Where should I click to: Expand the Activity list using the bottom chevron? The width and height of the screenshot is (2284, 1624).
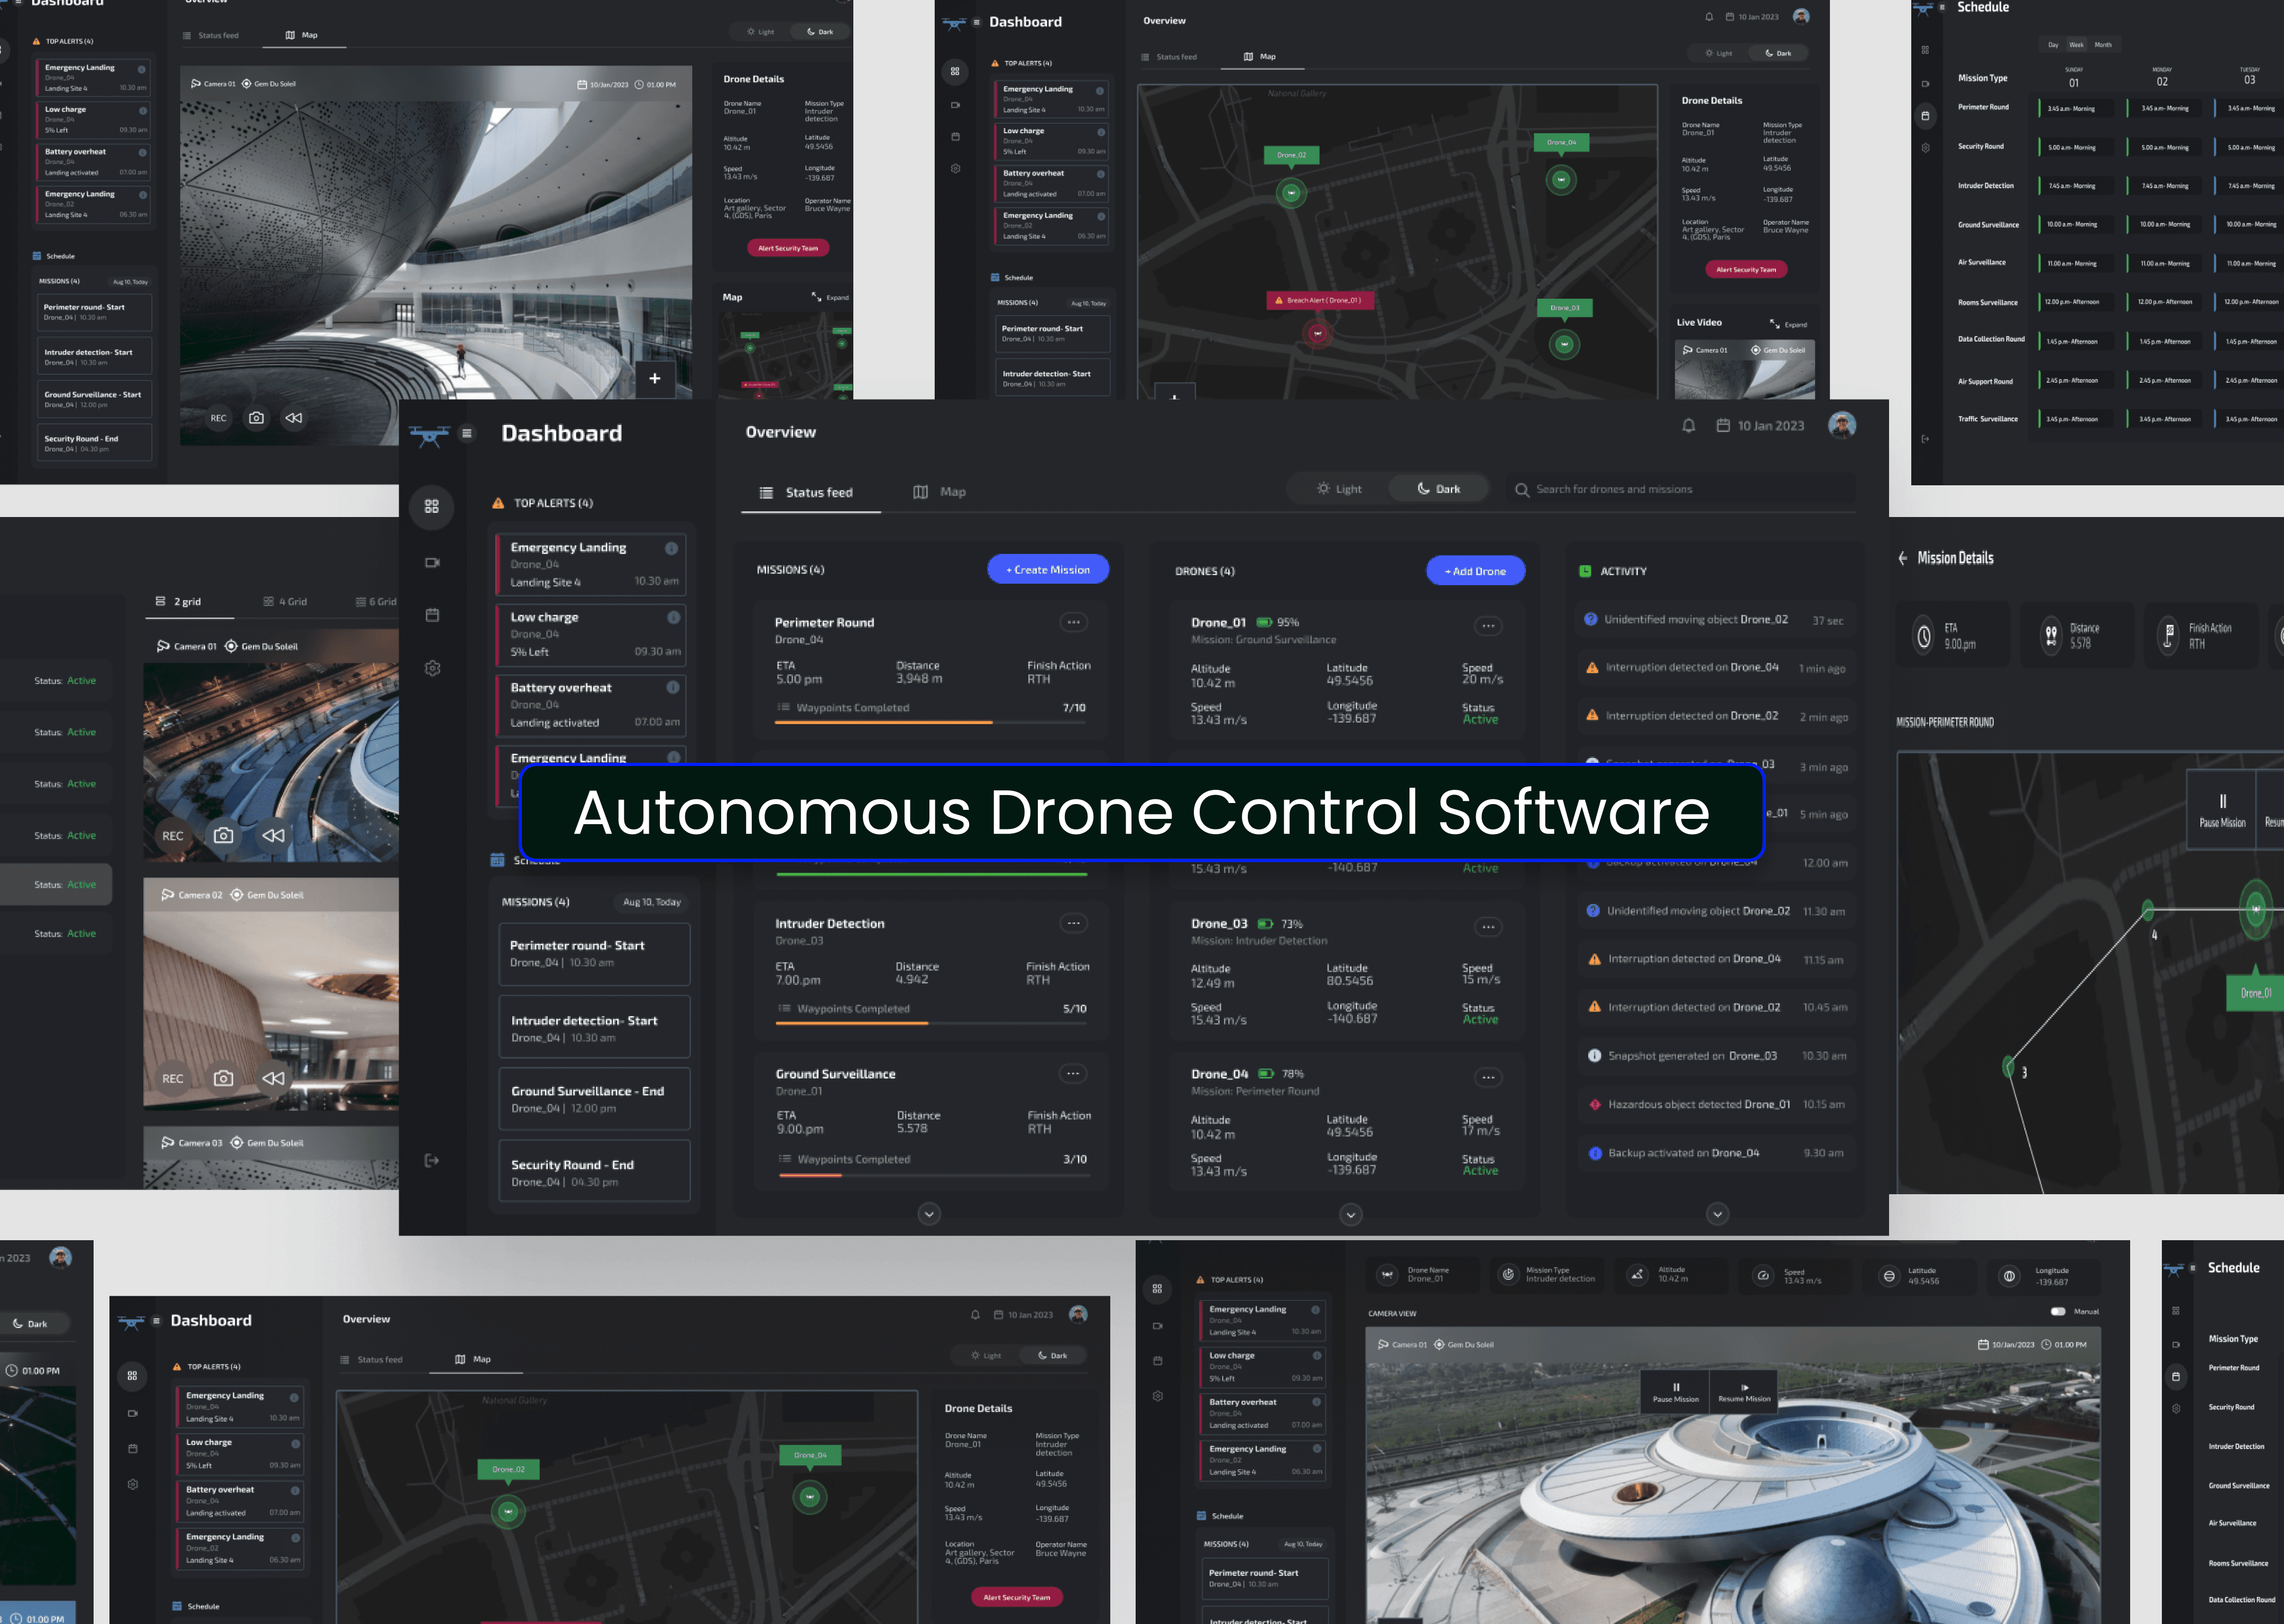(1717, 1214)
